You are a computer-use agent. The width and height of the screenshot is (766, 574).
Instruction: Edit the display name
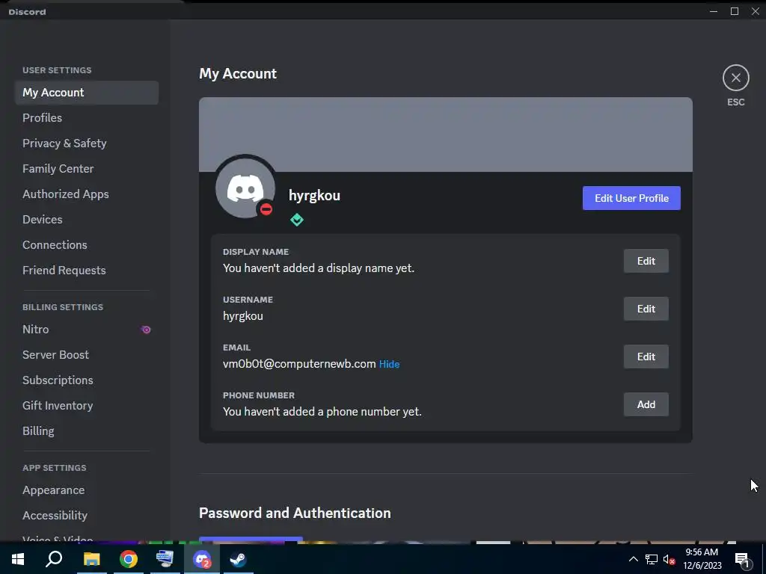coord(646,261)
